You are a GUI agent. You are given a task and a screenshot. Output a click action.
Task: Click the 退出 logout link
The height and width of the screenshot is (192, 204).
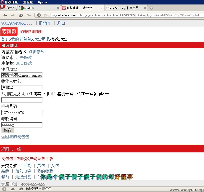61,23
